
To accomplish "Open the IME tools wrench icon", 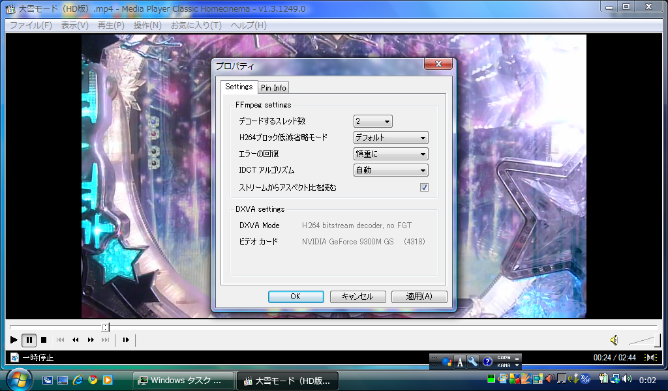I will tap(473, 362).
